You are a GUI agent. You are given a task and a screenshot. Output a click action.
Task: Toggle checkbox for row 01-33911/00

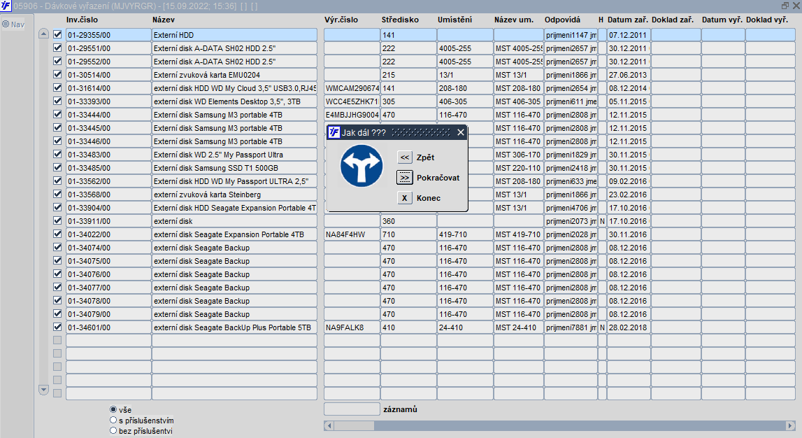point(58,220)
